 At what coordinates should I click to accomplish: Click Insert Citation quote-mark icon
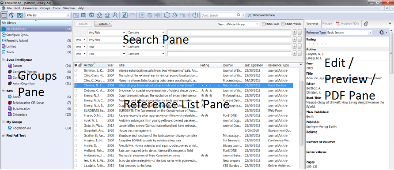(142, 15)
